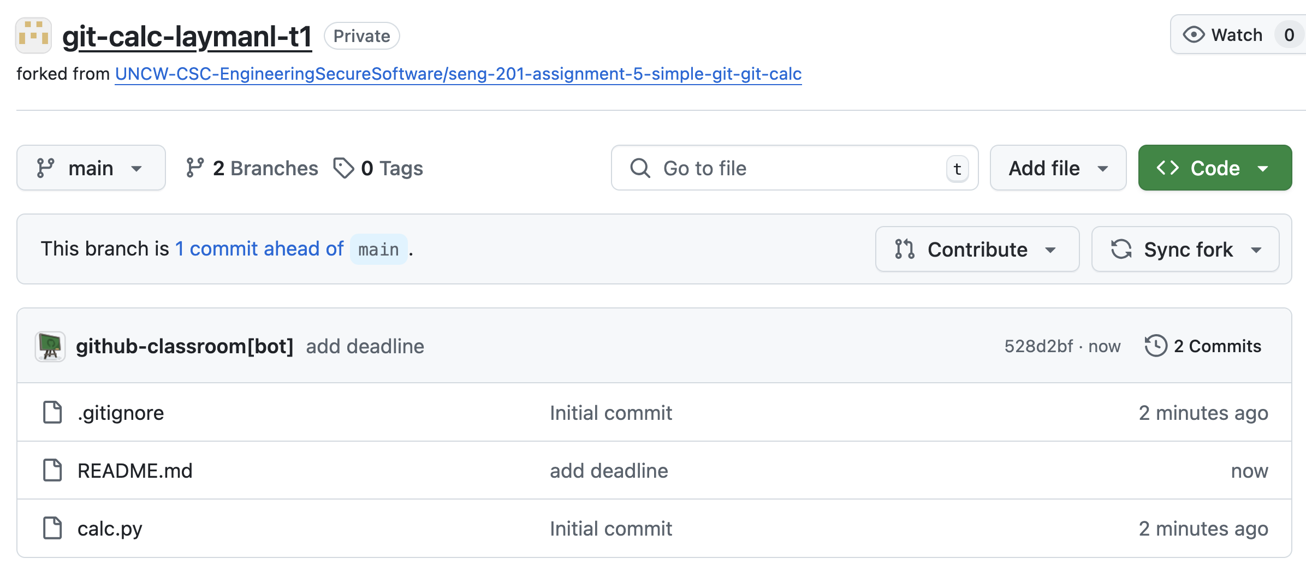Click the tag icon beside 0 Tags
The height and width of the screenshot is (570, 1306).
point(344,168)
